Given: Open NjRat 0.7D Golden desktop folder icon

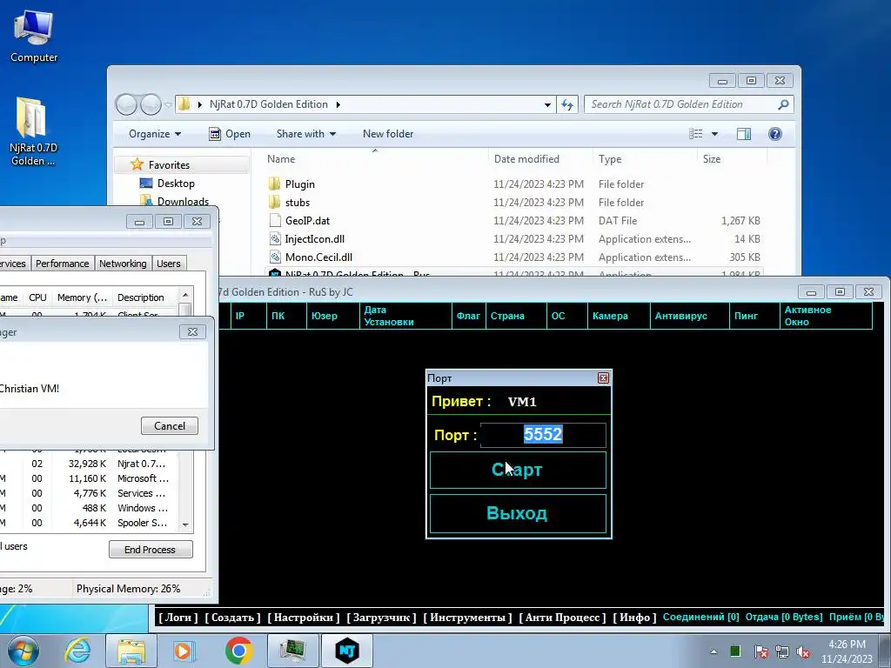Looking at the screenshot, I should [34, 132].
